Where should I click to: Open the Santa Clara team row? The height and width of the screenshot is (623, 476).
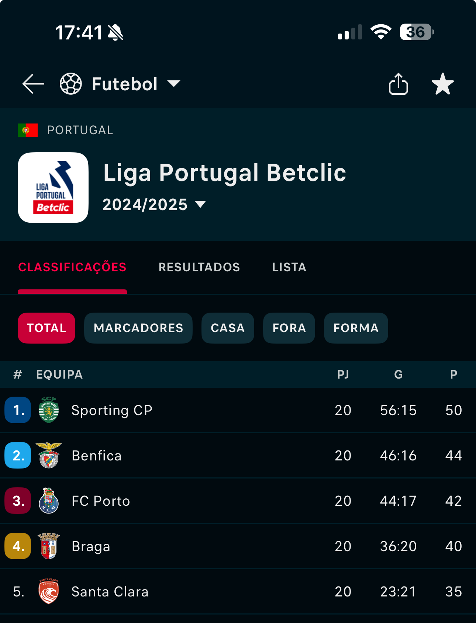(238, 592)
